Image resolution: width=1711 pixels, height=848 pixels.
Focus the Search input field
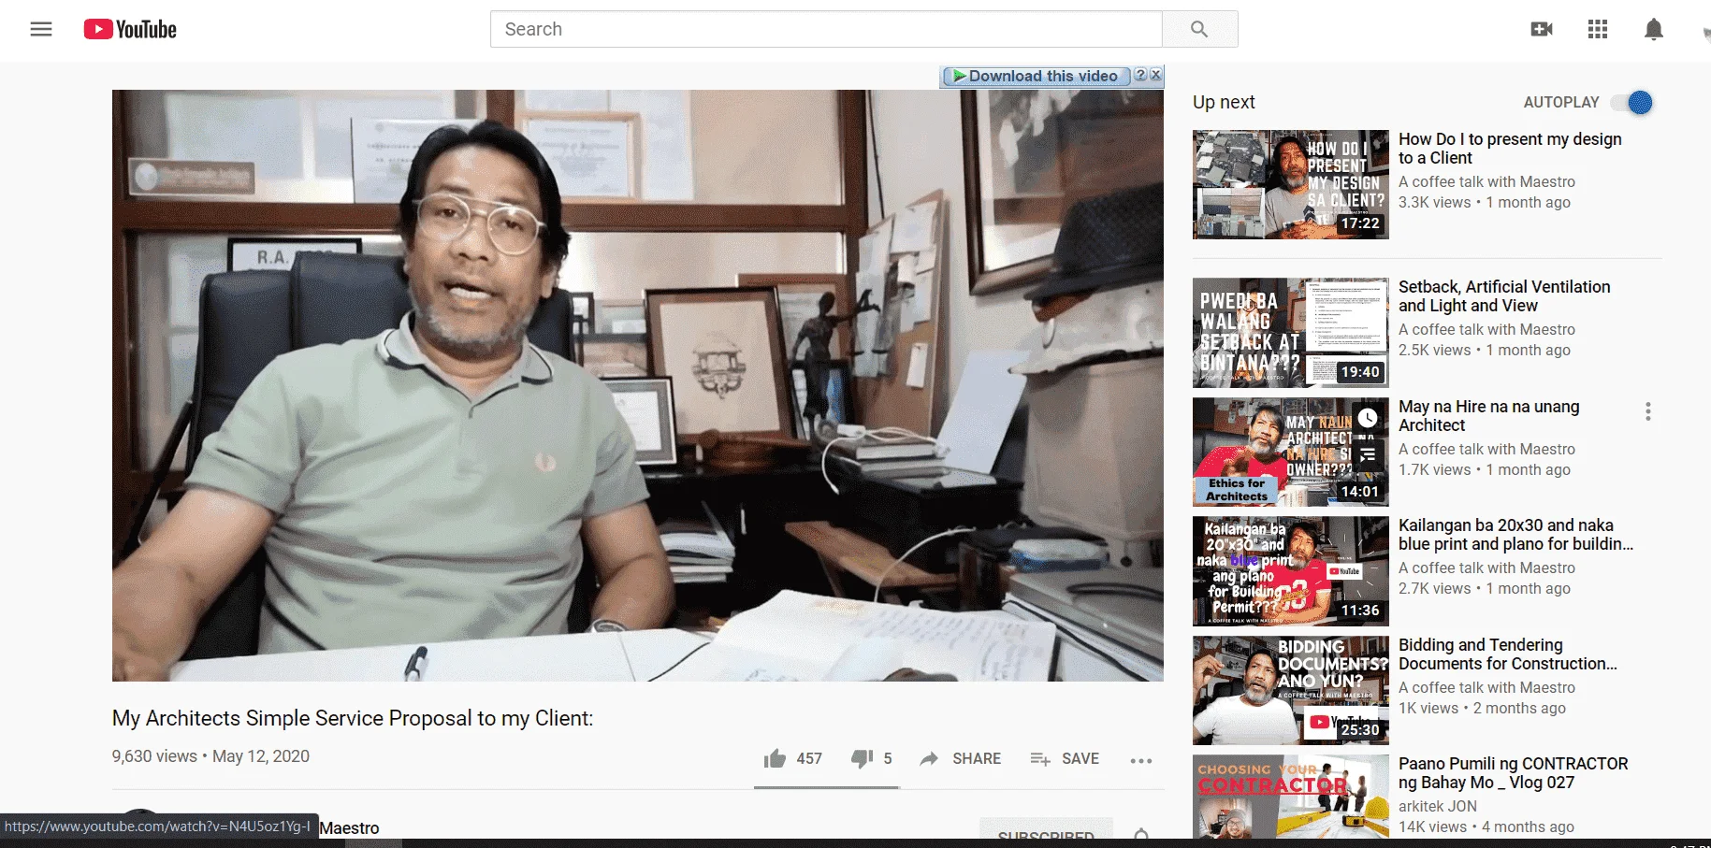[x=826, y=29]
